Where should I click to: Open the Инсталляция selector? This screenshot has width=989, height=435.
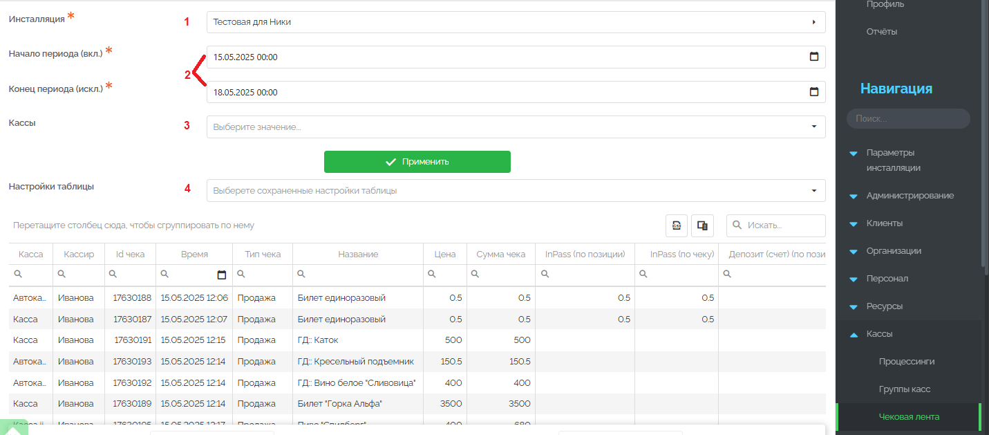pos(516,22)
